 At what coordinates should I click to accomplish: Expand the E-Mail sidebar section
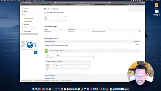37,12
